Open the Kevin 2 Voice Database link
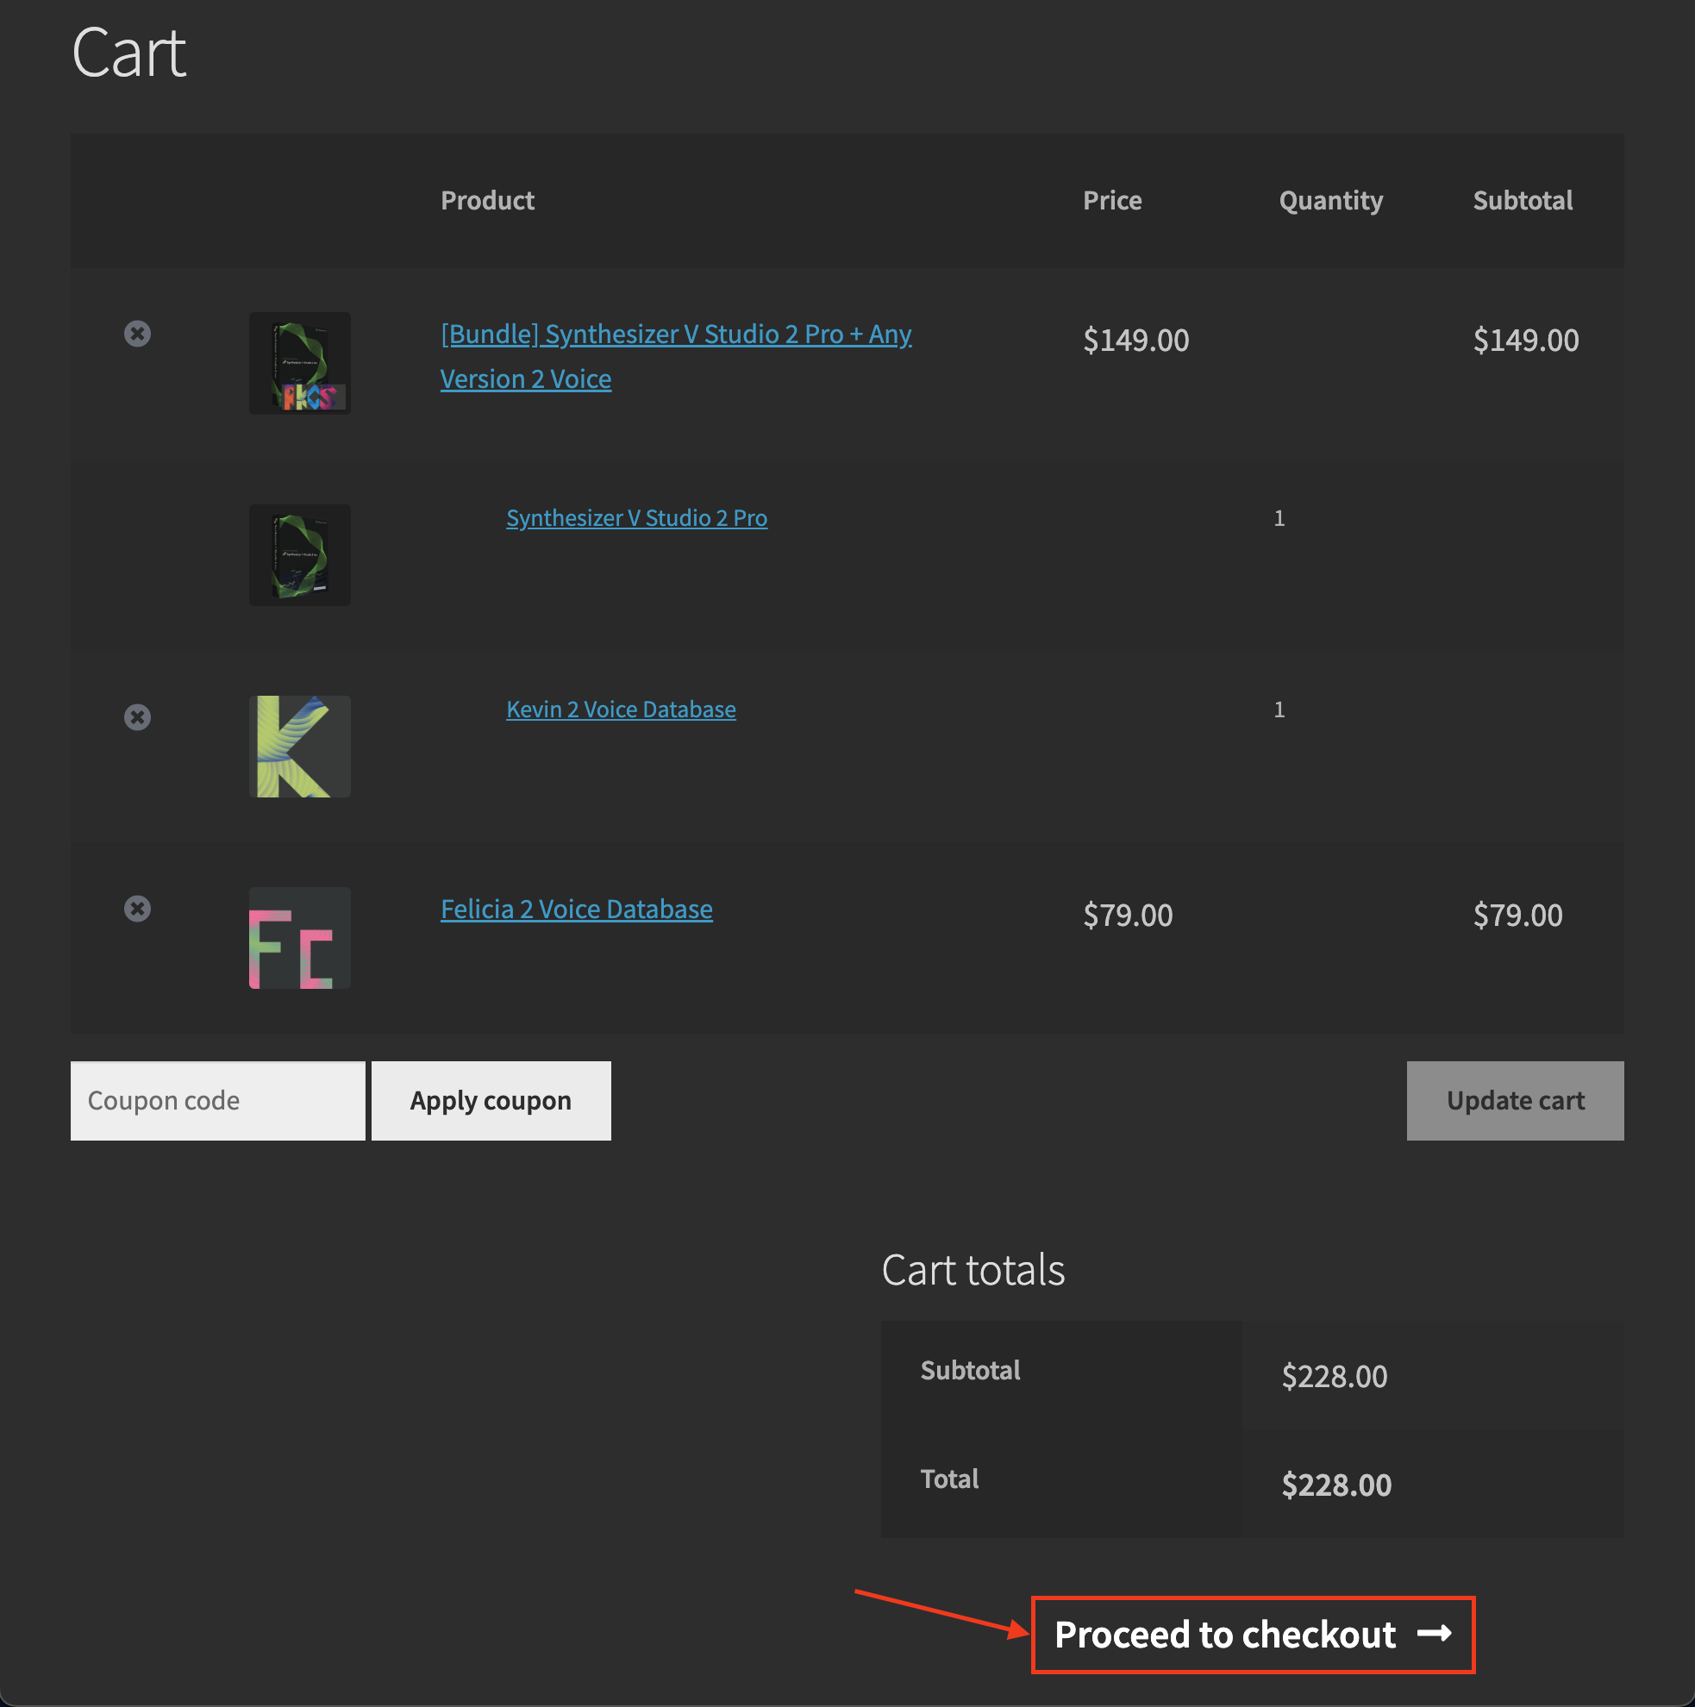1695x1707 pixels. tap(621, 710)
